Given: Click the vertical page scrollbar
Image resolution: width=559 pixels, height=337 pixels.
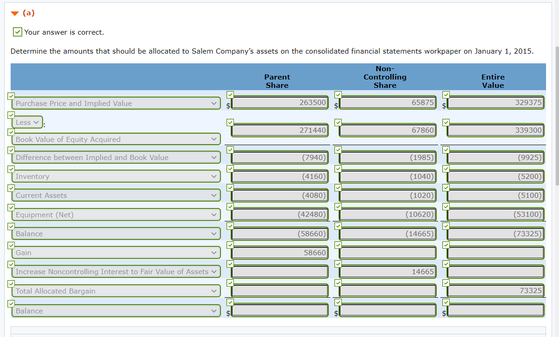Looking at the screenshot, I should click(x=556, y=116).
